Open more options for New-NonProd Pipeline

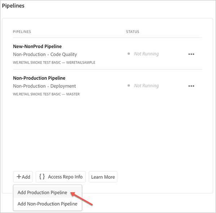191,54
